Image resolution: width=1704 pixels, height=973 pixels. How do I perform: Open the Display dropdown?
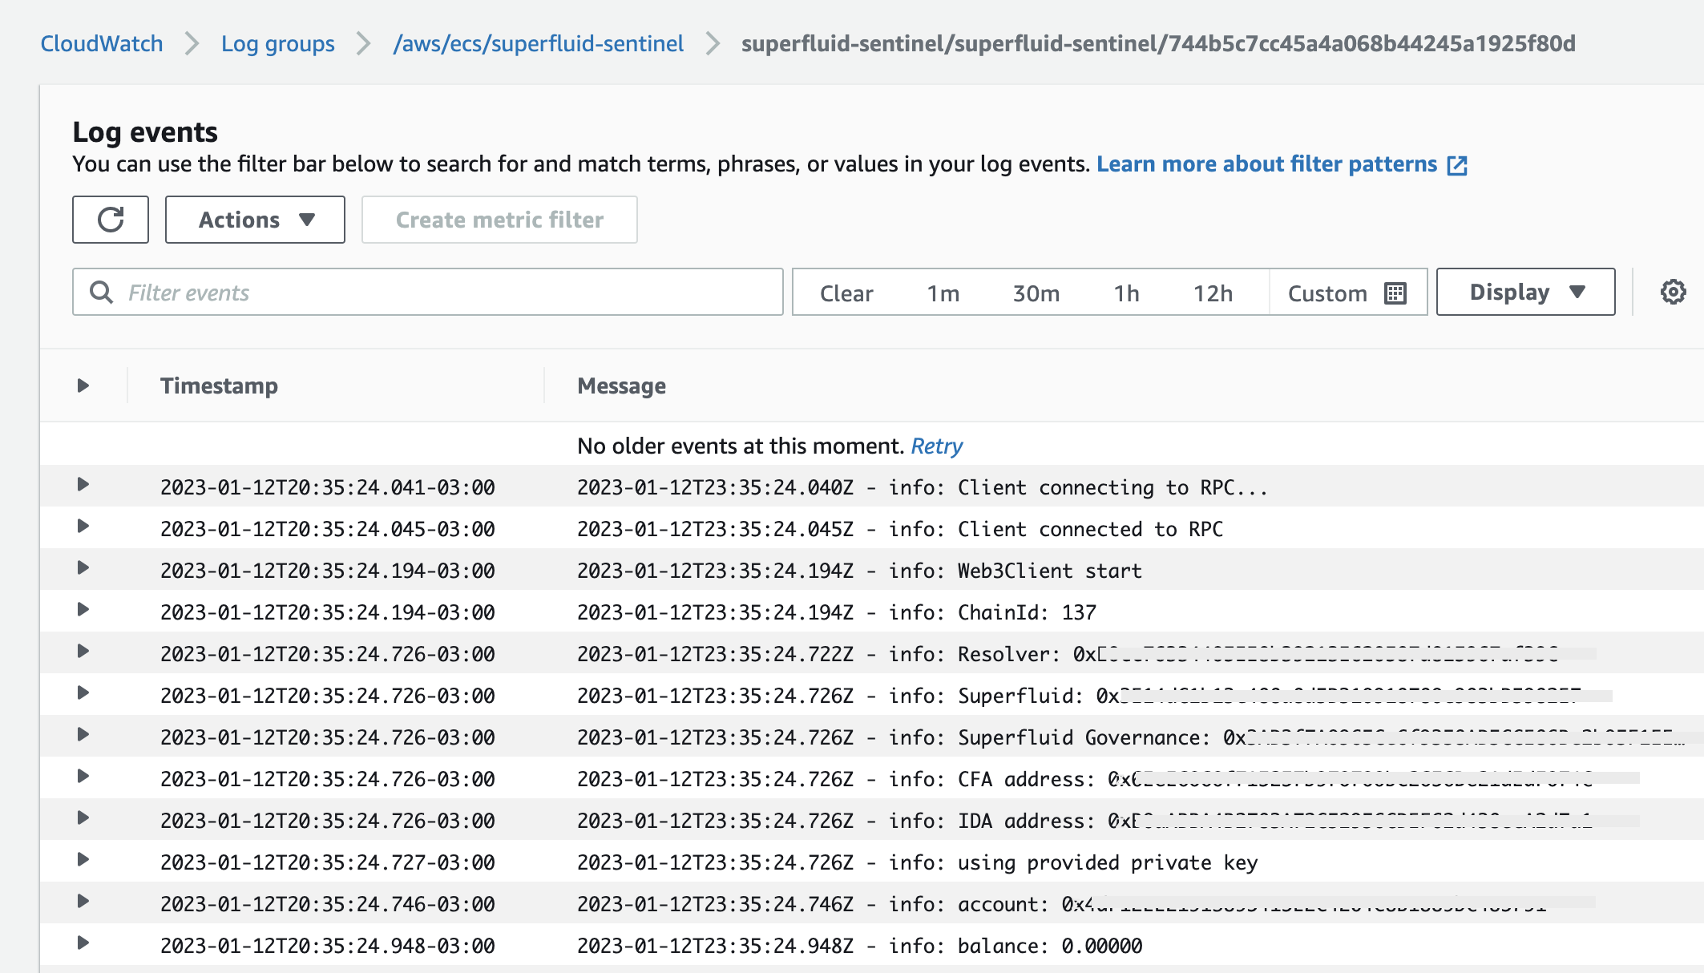(1525, 293)
